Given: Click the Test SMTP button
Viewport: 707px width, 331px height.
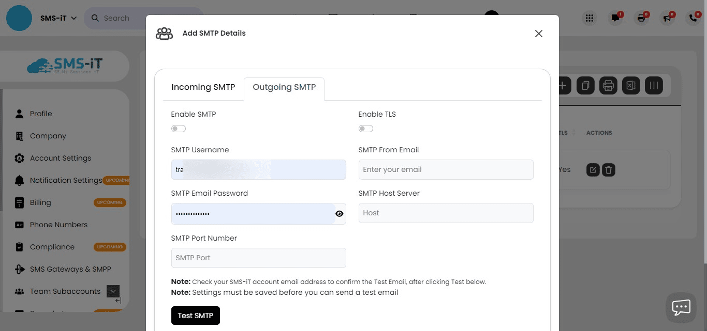Looking at the screenshot, I should tap(195, 315).
